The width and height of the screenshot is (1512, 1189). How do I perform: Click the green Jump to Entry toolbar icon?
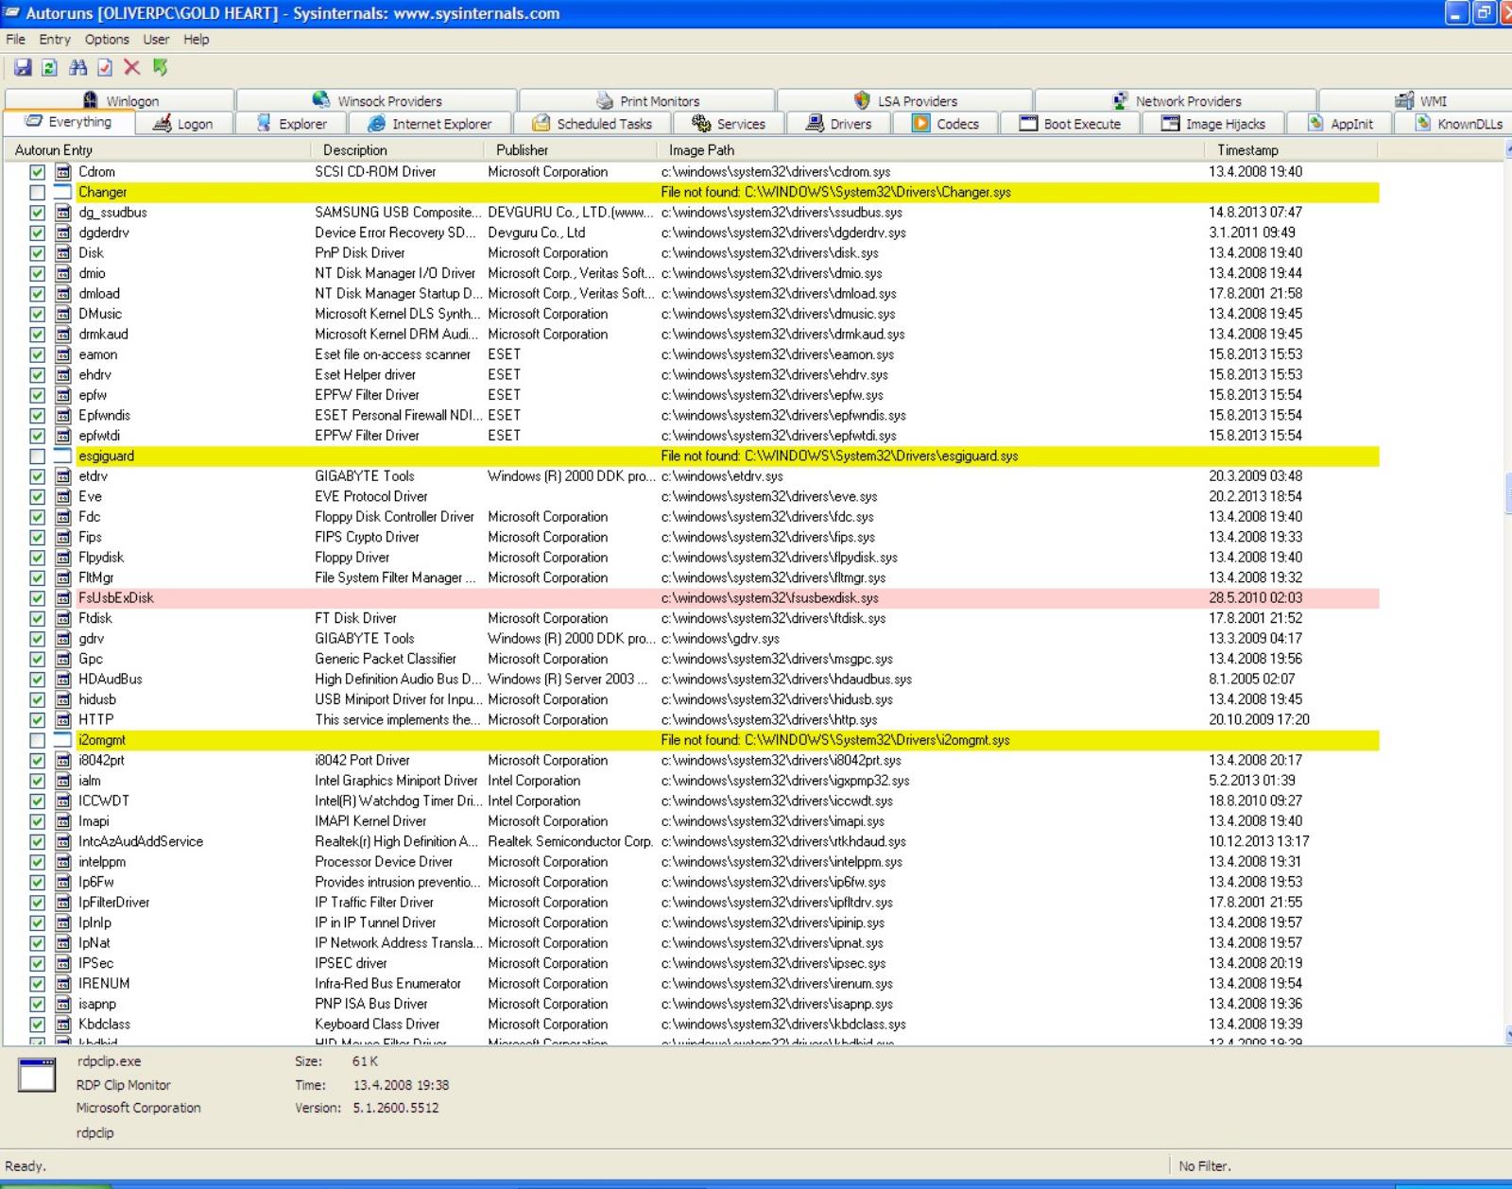point(161,67)
